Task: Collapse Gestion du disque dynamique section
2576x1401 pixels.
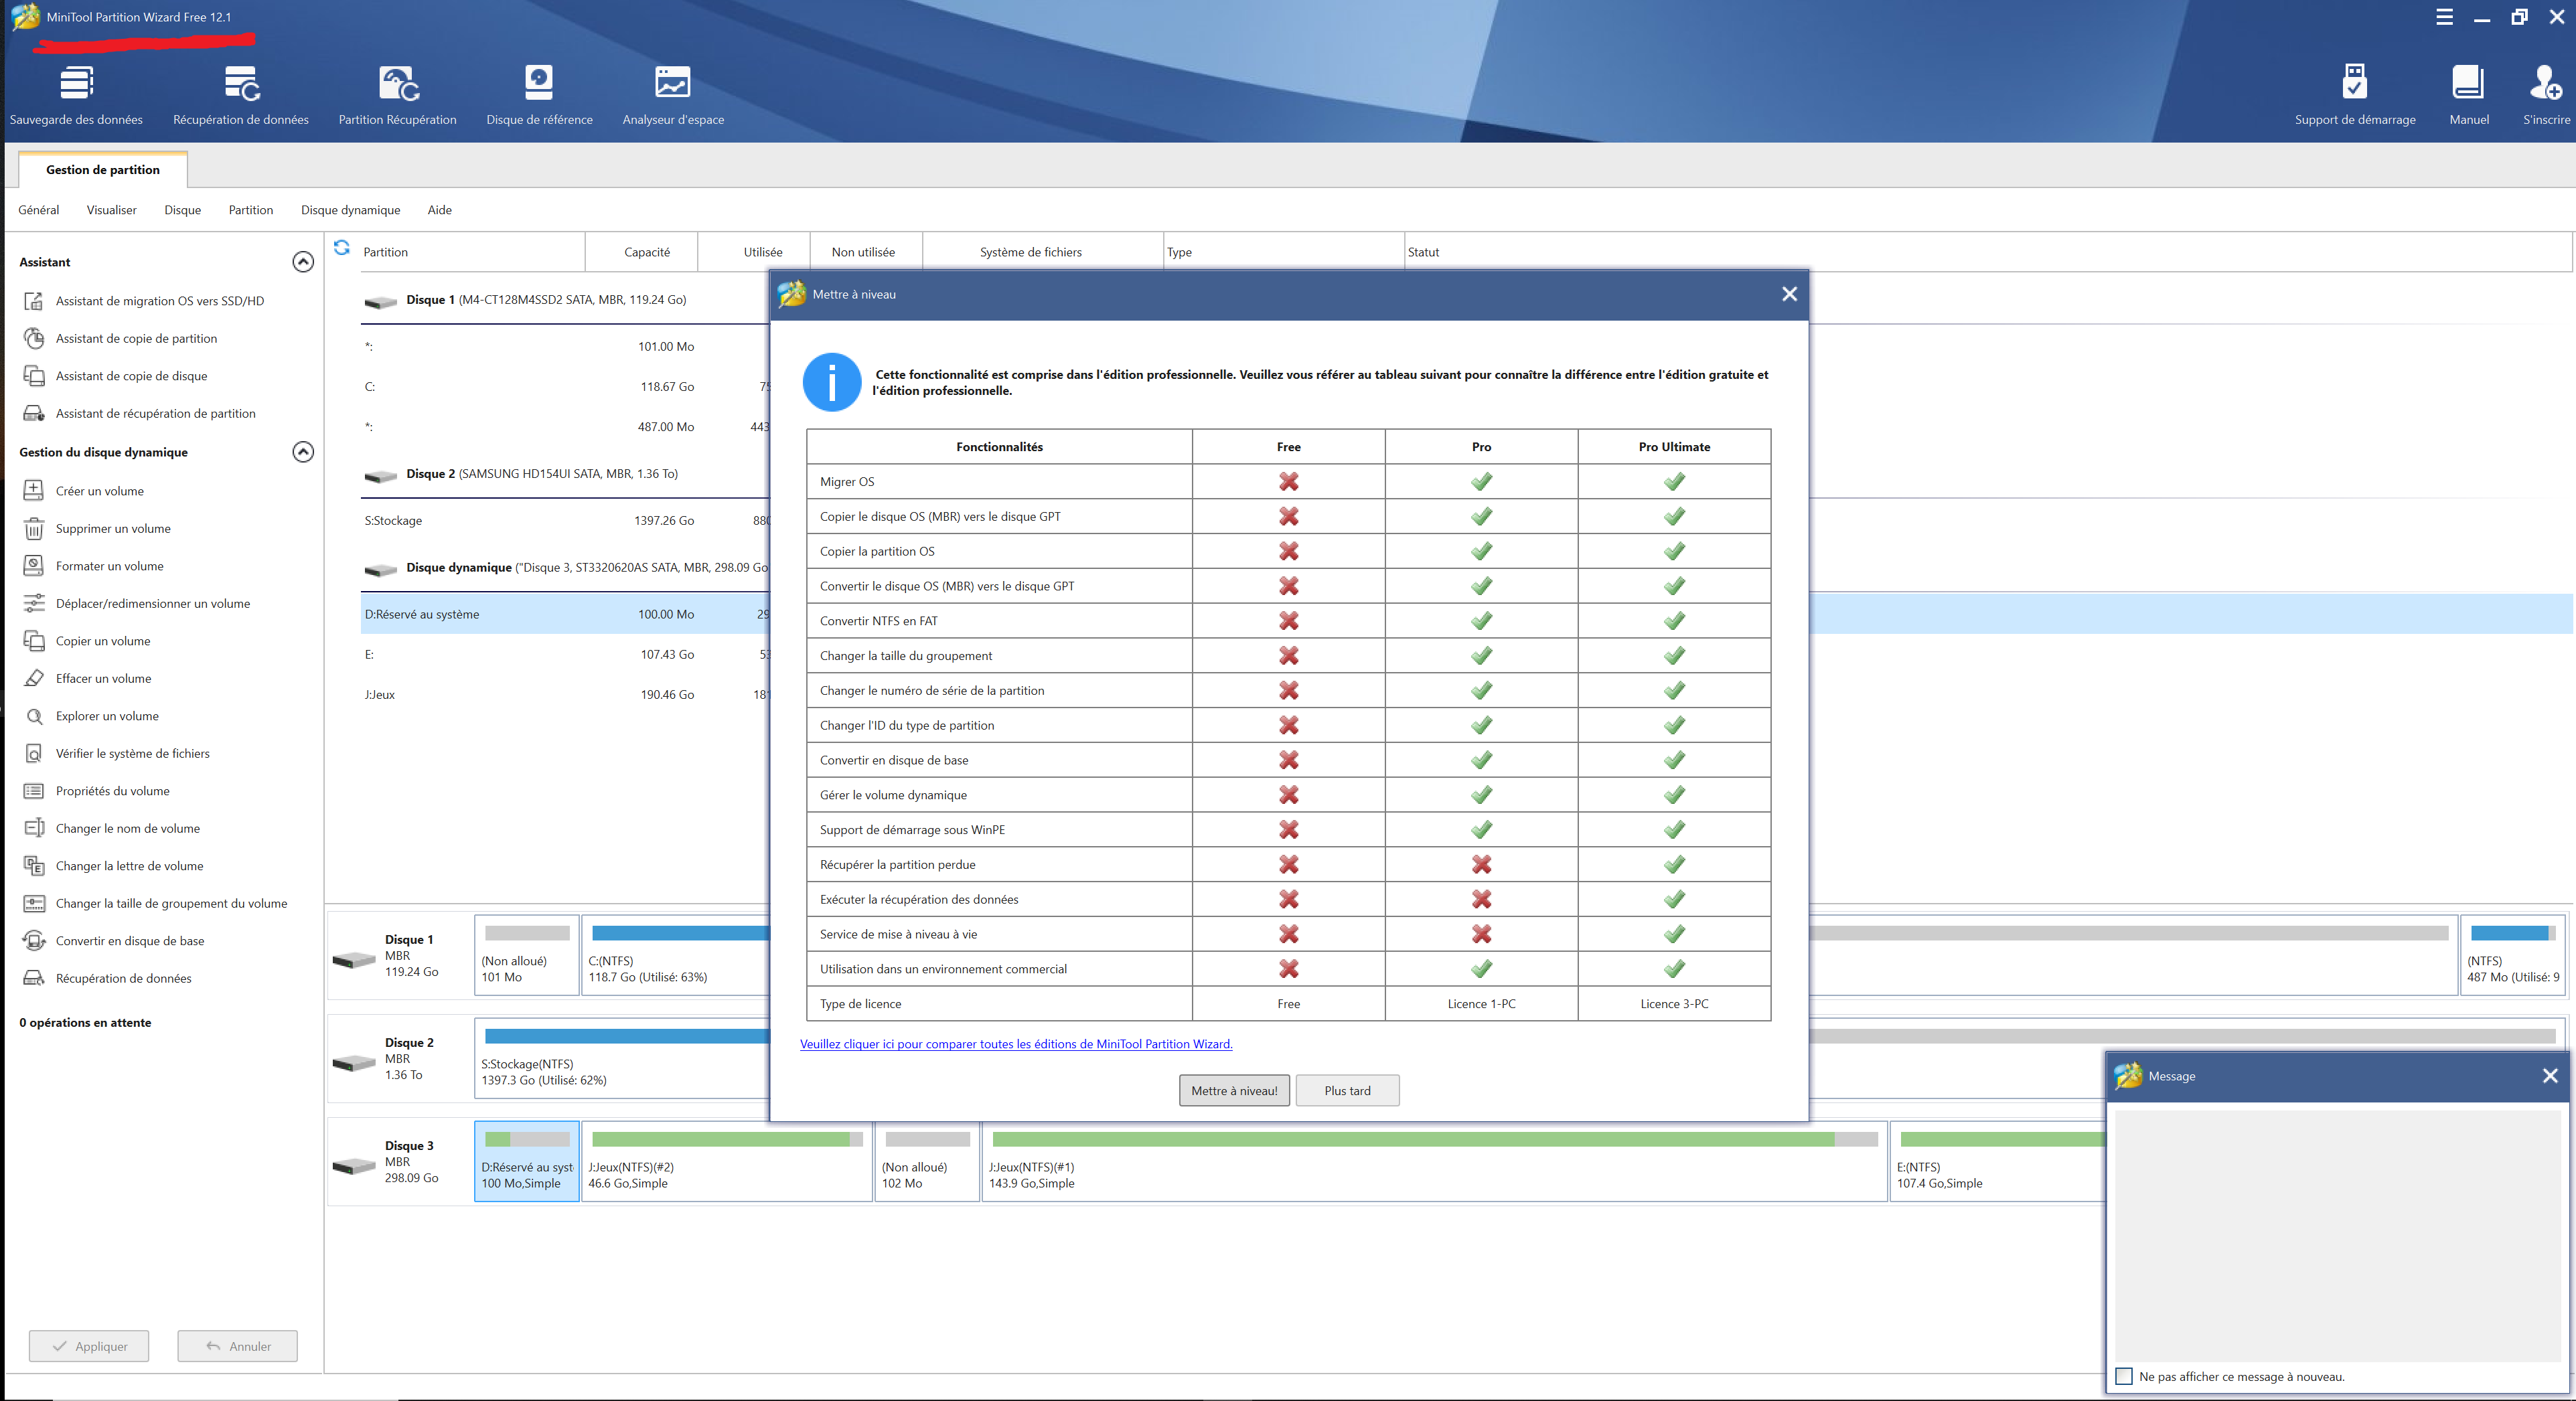Action: (303, 452)
